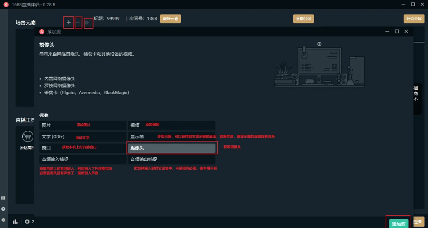The image size is (428, 228).
Task: Click the CPU chip icon in status bar
Action: pos(27,221)
